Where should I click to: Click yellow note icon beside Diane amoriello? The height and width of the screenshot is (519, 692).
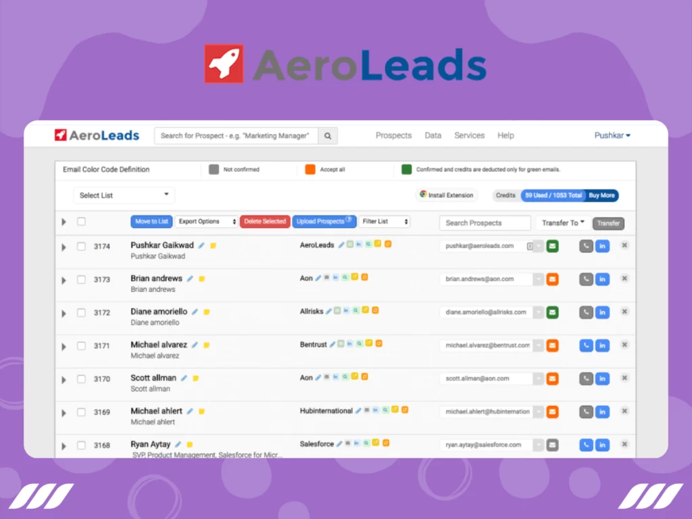[x=207, y=312]
